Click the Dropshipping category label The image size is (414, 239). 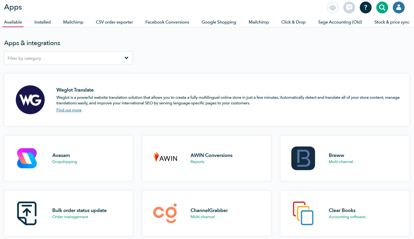click(65, 162)
